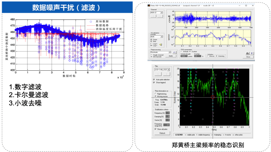
Task: Click the undo arrow button in Preprocessing
Action: pos(174,52)
